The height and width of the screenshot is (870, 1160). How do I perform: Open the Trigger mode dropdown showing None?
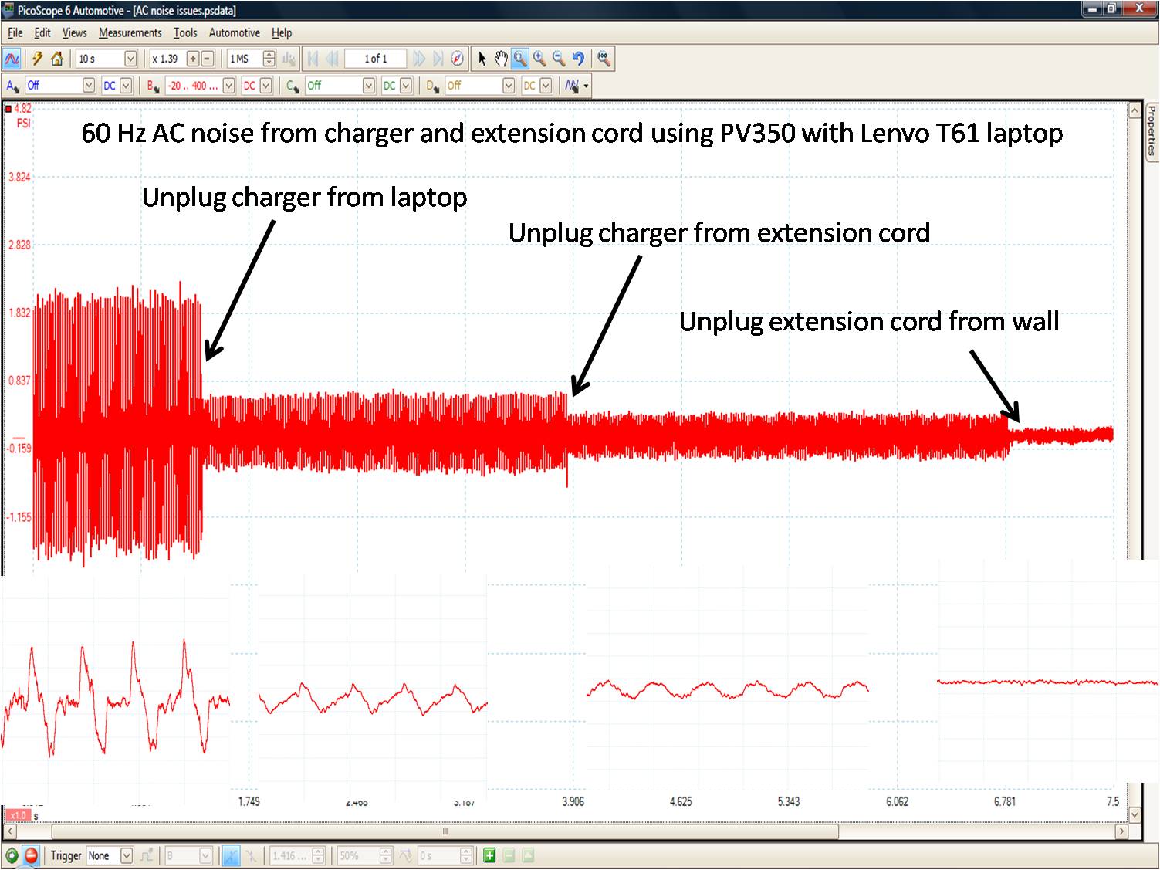127,855
